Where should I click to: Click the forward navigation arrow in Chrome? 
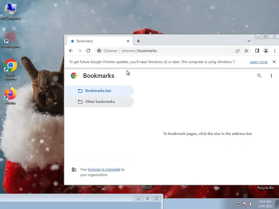coord(80,51)
